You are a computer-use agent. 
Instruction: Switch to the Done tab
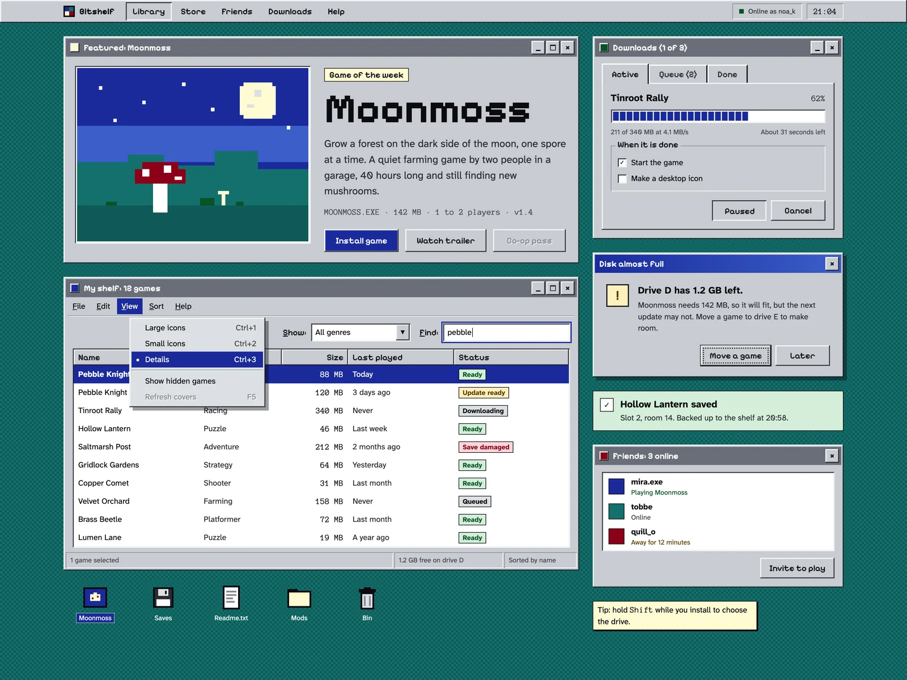[727, 74]
